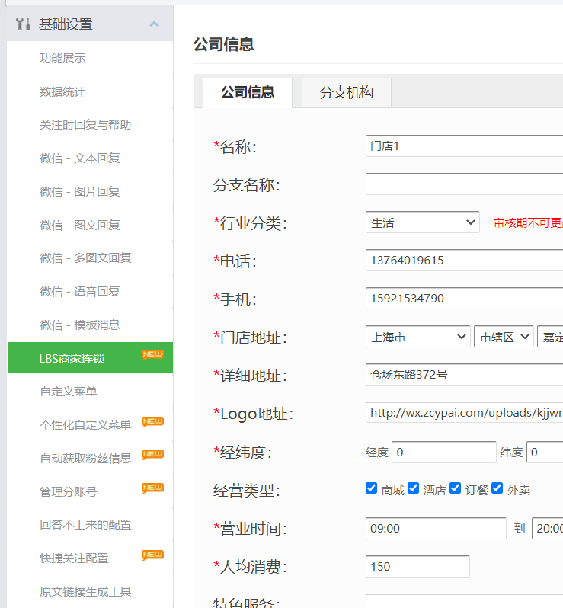Click the 经度 longitude field
563x608 pixels.
coord(444,452)
